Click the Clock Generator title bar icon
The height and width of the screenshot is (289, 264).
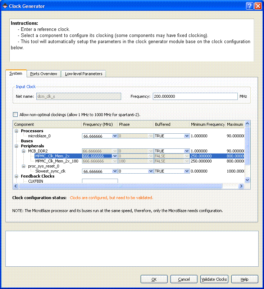pyautogui.click(x=5, y=6)
